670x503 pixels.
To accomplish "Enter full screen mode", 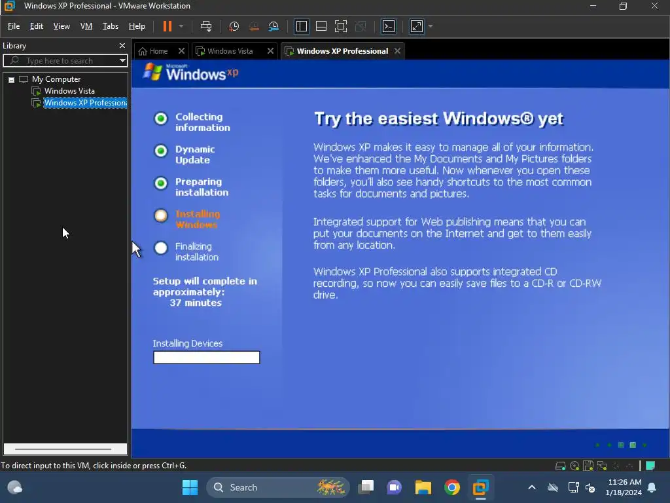I will (x=340, y=26).
